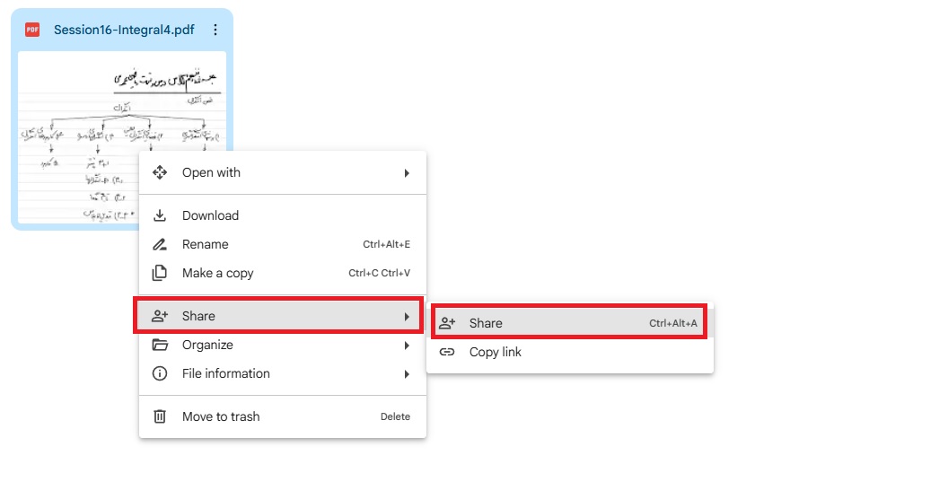
Task: Click the Session16-Integral4.pdf file name
Action: click(124, 30)
